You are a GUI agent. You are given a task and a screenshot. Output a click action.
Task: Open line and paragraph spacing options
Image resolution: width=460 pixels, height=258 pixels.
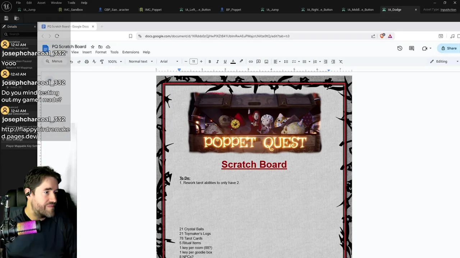click(286, 62)
